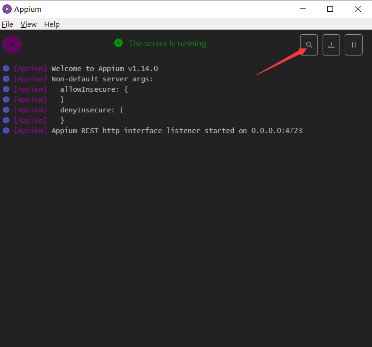
Task: Click Appium icon in the title bar
Action: 7,9
